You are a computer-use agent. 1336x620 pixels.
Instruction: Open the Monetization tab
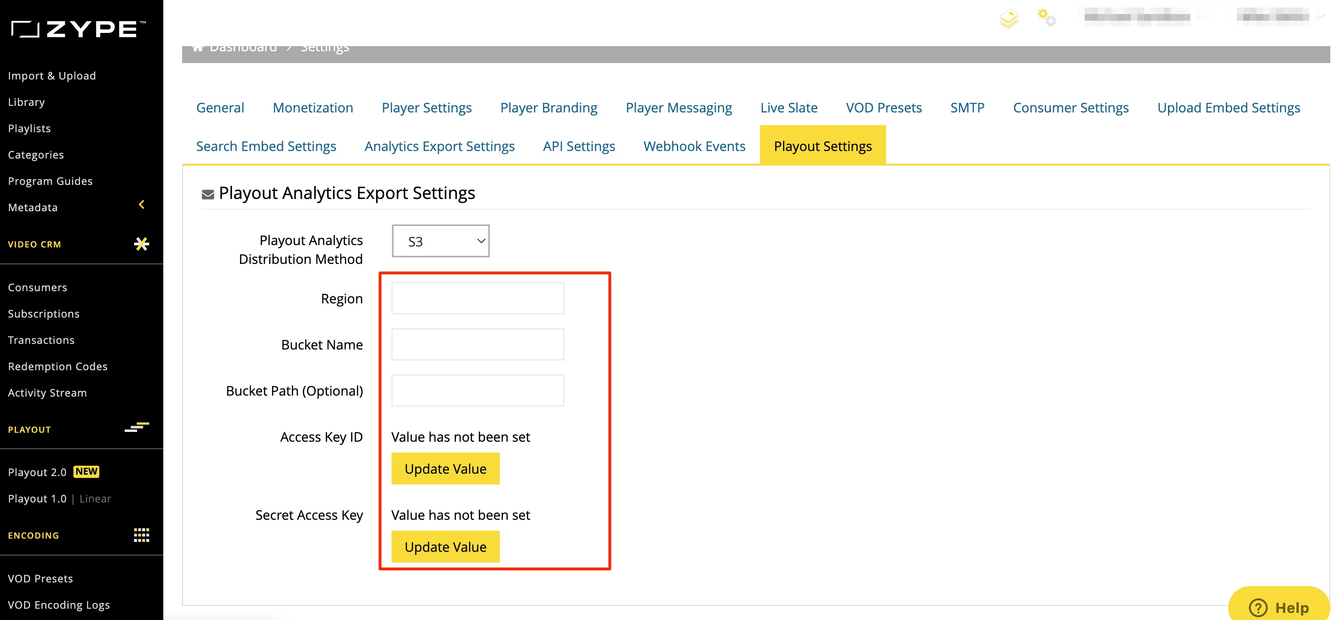[313, 107]
